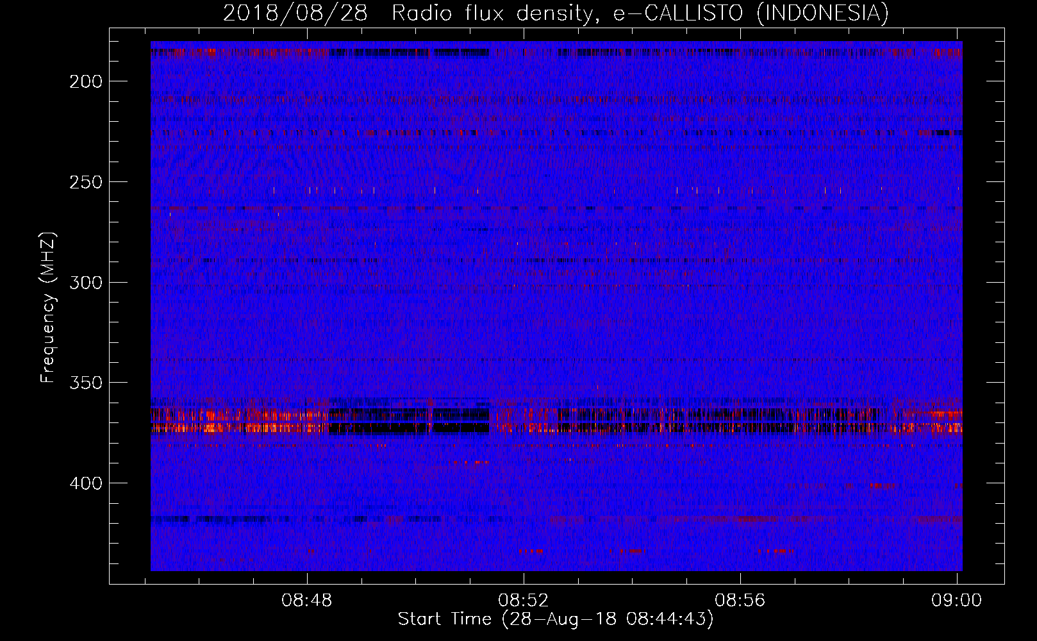Viewport: 1037px width, 641px height.
Task: Click the 250 frequency tick label
Action: 86,182
